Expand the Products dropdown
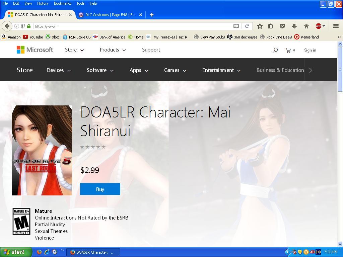This screenshot has height=257, width=343. pyautogui.click(x=113, y=50)
